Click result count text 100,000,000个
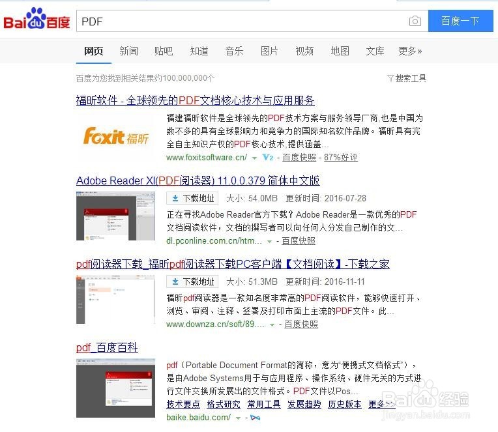 (x=188, y=78)
